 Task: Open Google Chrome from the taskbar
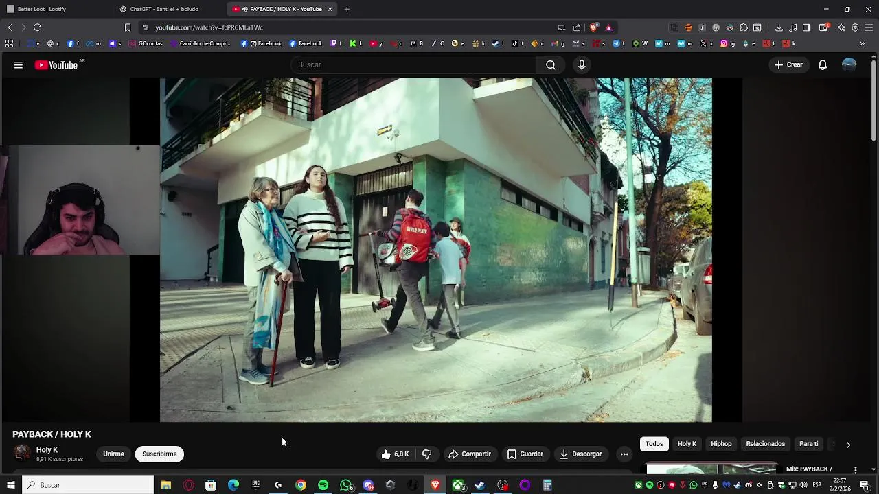[301, 485]
